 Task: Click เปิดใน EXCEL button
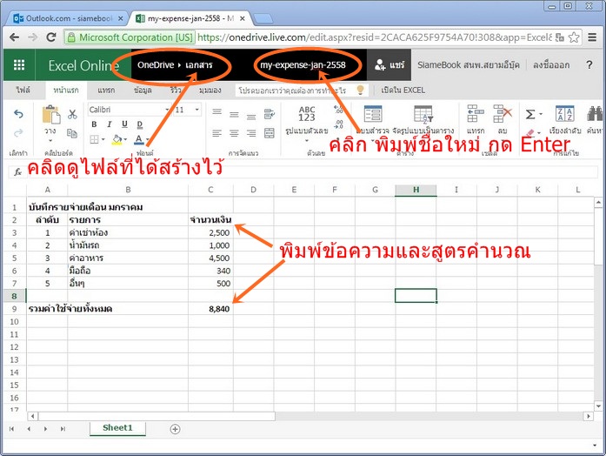click(403, 91)
